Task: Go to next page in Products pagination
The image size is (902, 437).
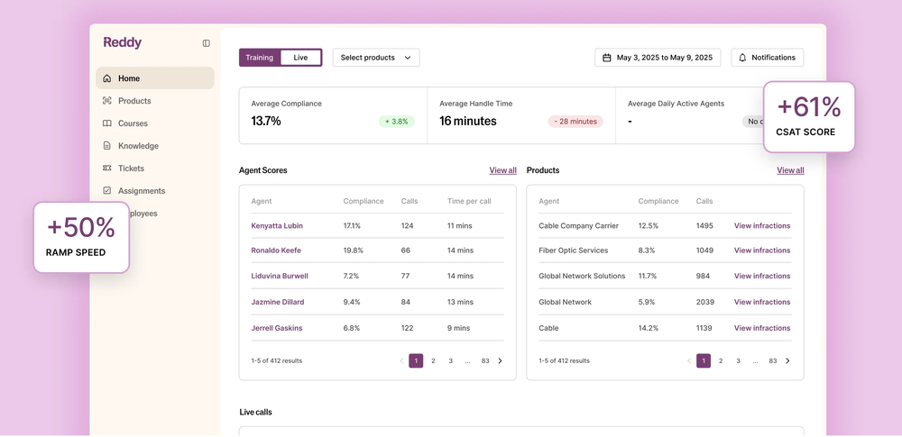Action: pos(787,361)
